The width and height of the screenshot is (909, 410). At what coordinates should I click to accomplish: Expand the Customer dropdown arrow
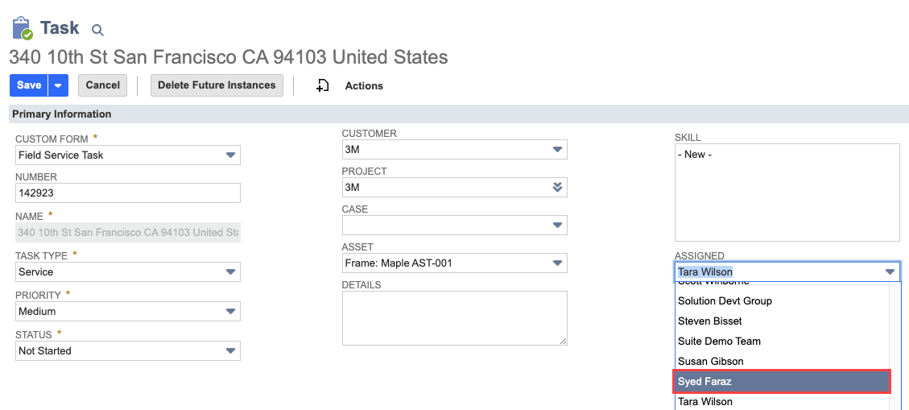point(557,150)
